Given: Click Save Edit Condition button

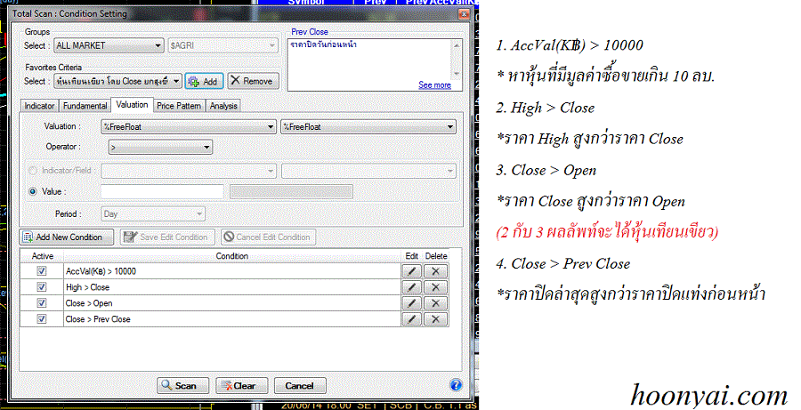Looking at the screenshot, I should point(166,237).
